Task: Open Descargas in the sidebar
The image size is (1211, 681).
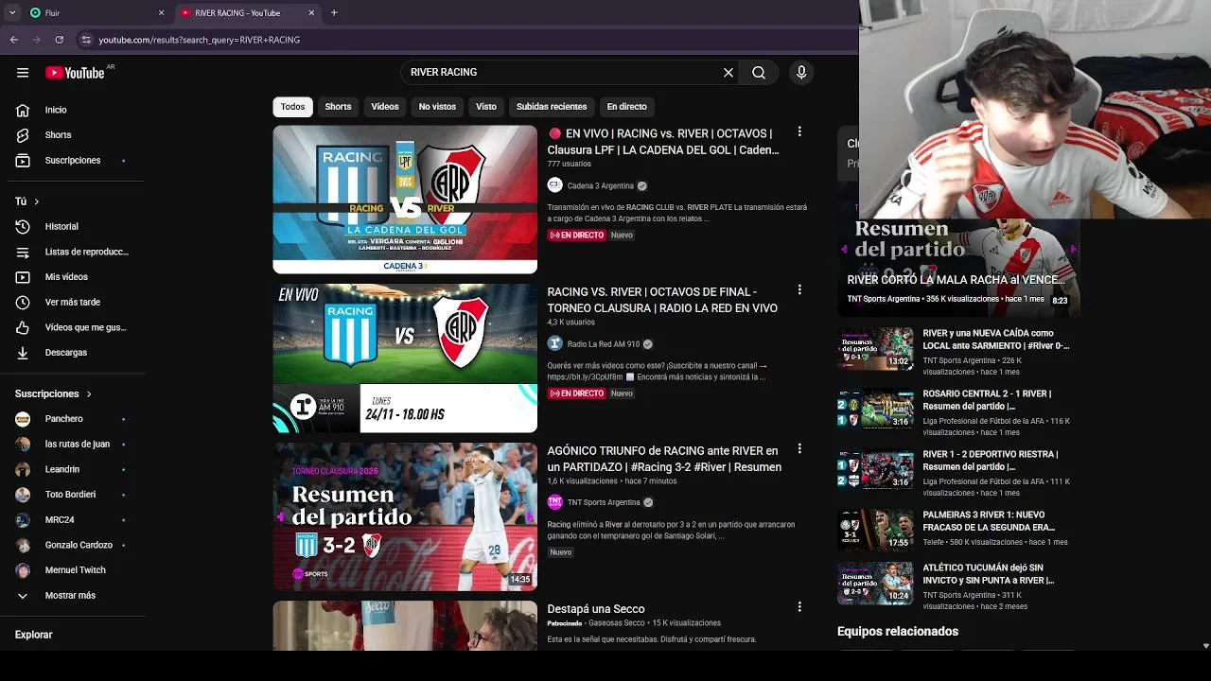Action: pyautogui.click(x=66, y=352)
